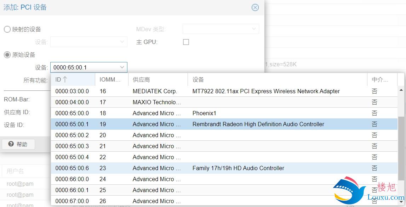Click IOMMU group value 26

click(103, 201)
